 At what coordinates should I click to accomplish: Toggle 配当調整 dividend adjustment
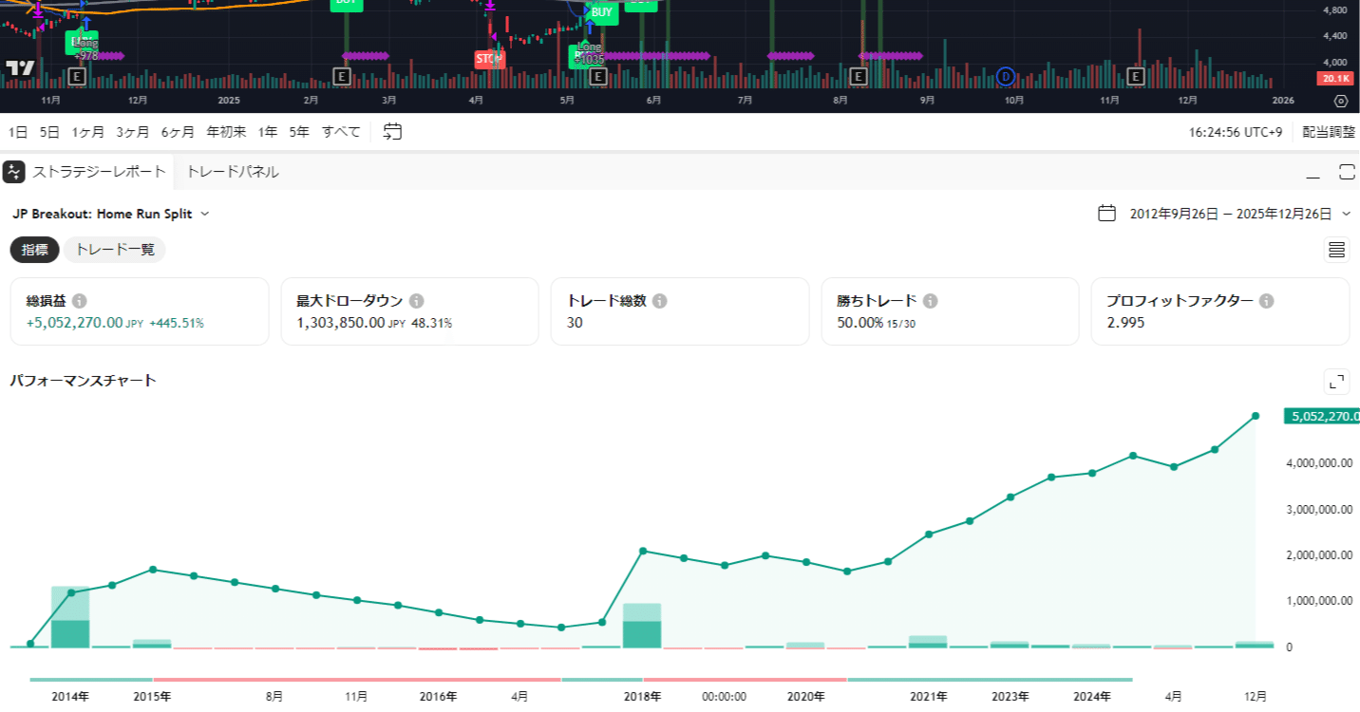1329,132
